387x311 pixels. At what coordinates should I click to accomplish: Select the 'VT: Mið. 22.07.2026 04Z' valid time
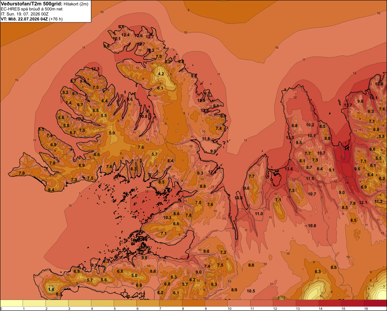click(x=24, y=19)
